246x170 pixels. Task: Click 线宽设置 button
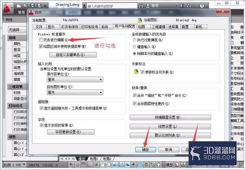(x=170, y=126)
